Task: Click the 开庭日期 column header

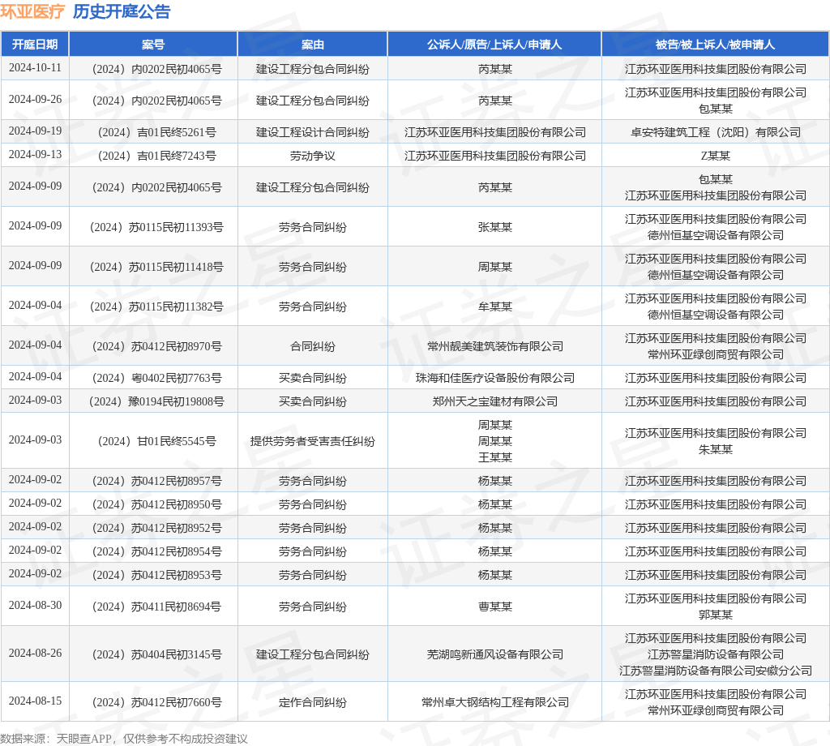Action: tap(35, 45)
